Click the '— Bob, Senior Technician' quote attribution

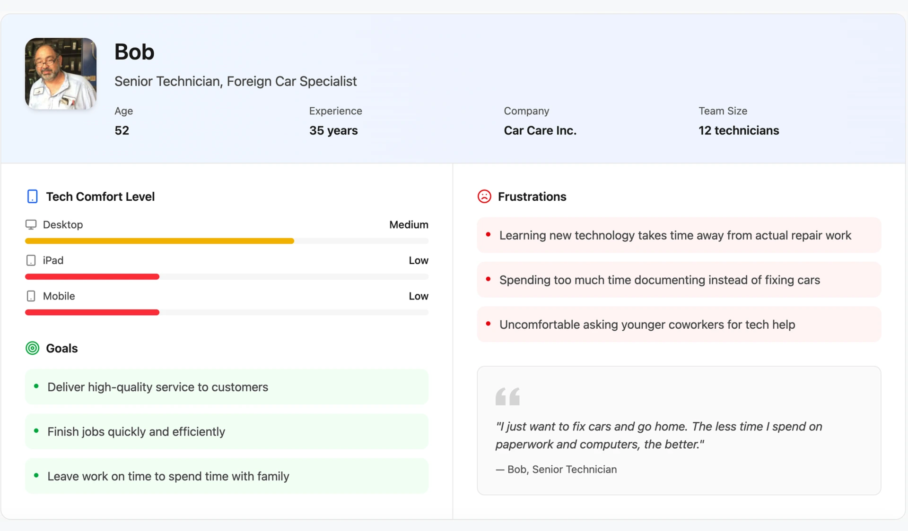click(556, 470)
